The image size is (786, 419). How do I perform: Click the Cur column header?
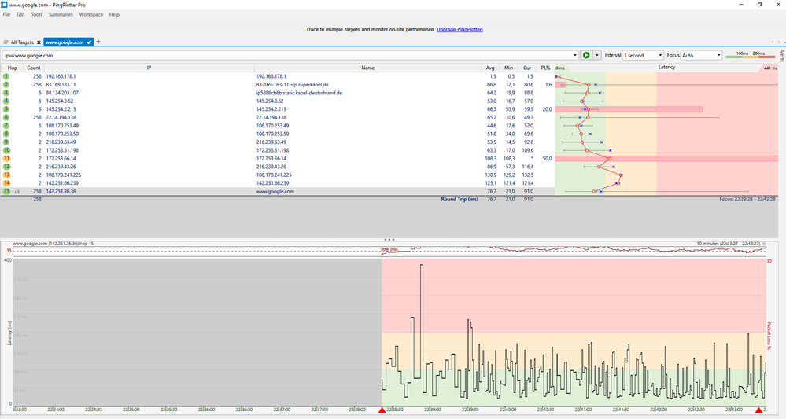coord(527,68)
